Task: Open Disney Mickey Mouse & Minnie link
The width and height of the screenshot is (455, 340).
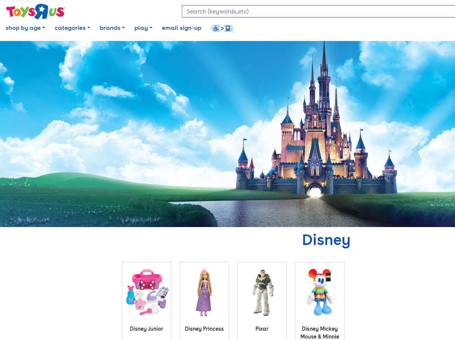Action: point(320,333)
